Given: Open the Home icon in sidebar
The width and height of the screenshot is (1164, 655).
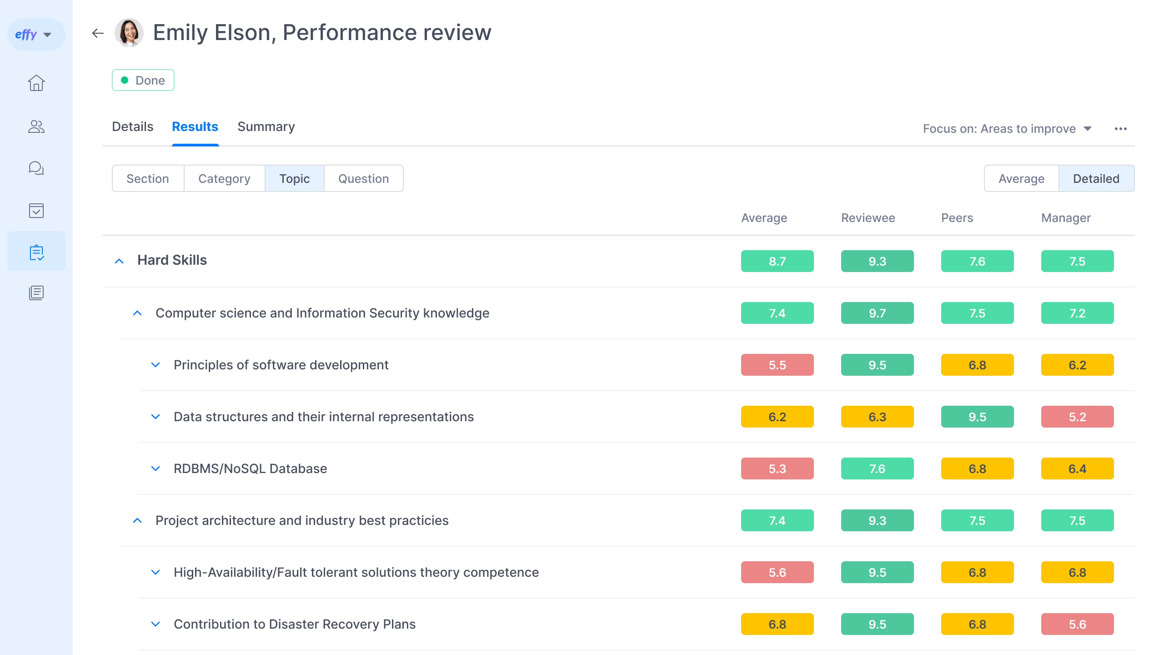Looking at the screenshot, I should (x=36, y=83).
